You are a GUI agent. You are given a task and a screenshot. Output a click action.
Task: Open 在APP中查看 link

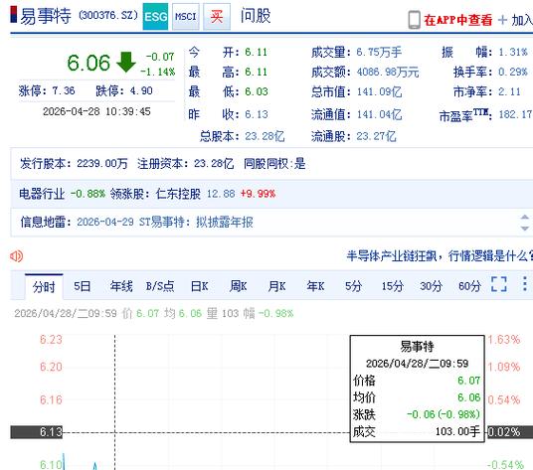457,20
